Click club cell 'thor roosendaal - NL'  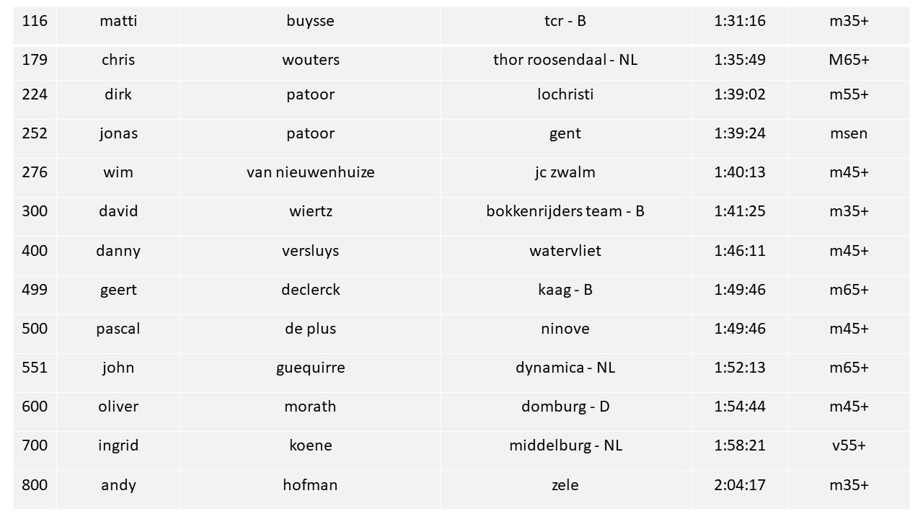coord(565,60)
